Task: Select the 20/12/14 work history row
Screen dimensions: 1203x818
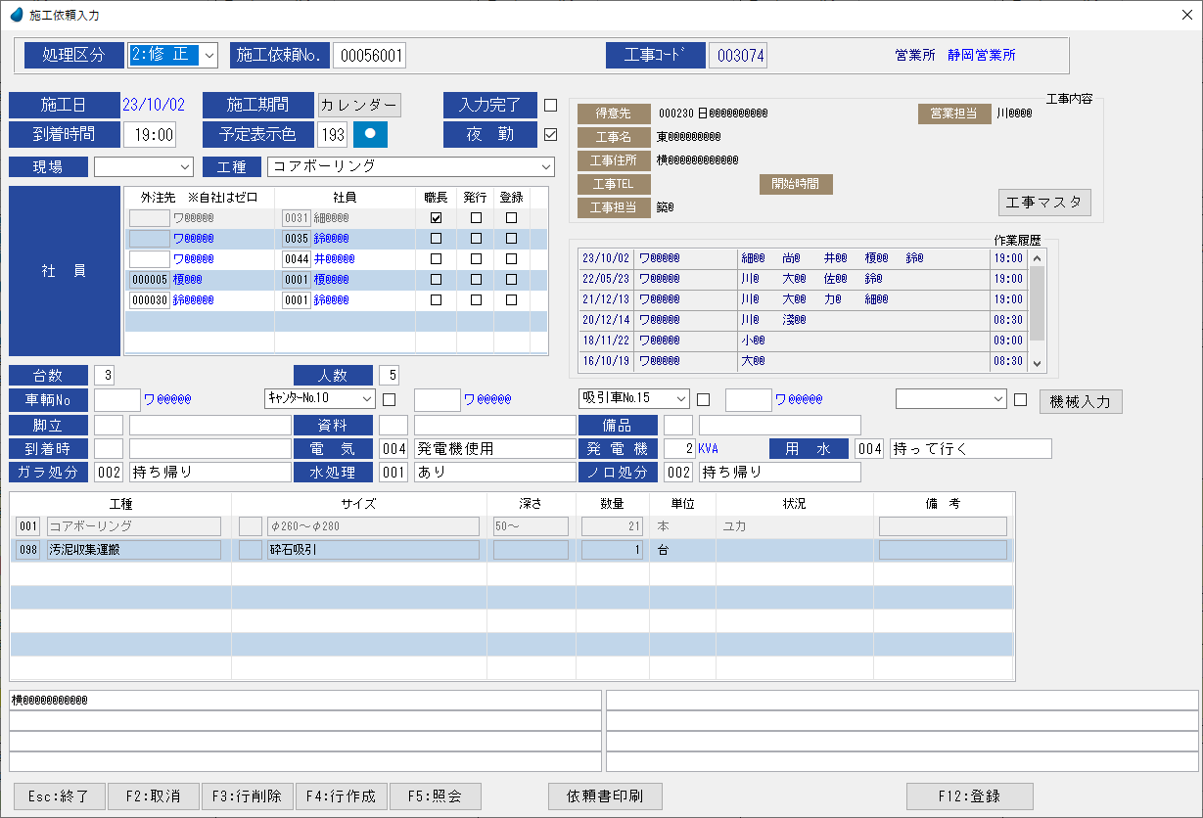Action: coord(801,320)
